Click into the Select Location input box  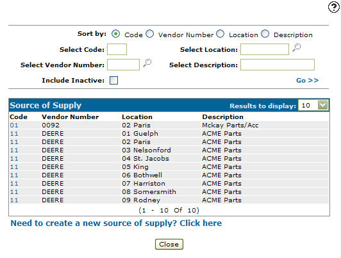coord(265,49)
